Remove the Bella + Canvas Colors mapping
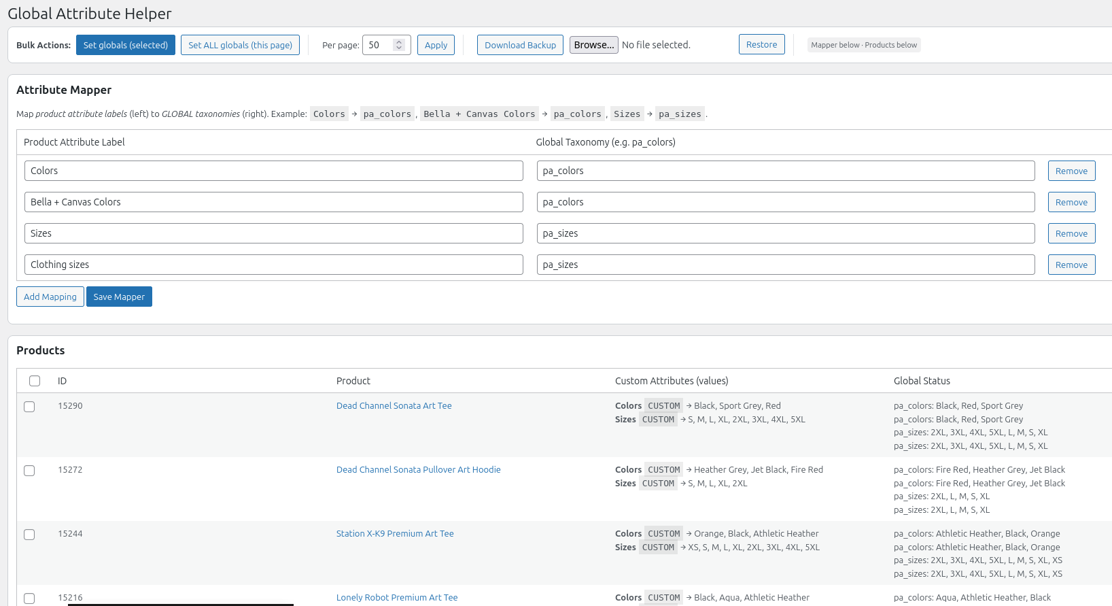This screenshot has width=1112, height=606. (x=1071, y=202)
